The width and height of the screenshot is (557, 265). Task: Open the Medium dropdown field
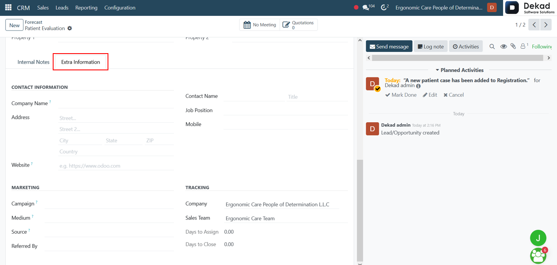[x=109, y=218]
